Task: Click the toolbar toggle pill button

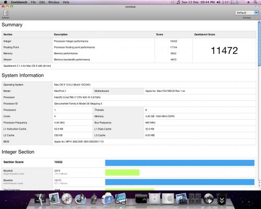Action: pyautogui.click(x=257, y=7)
